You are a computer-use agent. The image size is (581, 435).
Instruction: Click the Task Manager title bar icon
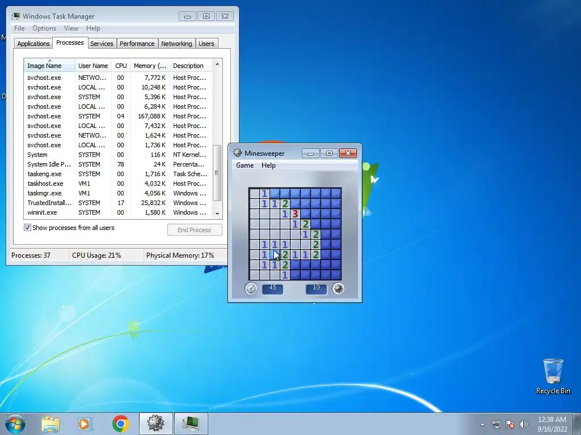click(15, 16)
